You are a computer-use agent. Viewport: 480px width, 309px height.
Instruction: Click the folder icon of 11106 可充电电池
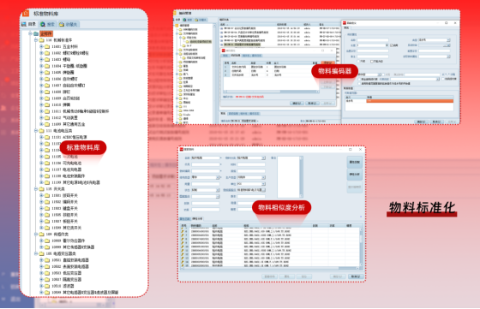click(47, 163)
